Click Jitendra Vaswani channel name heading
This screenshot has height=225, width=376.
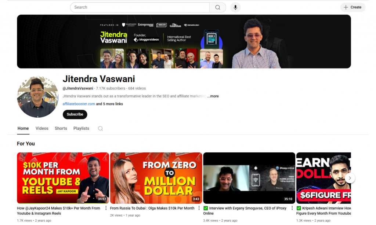click(99, 79)
